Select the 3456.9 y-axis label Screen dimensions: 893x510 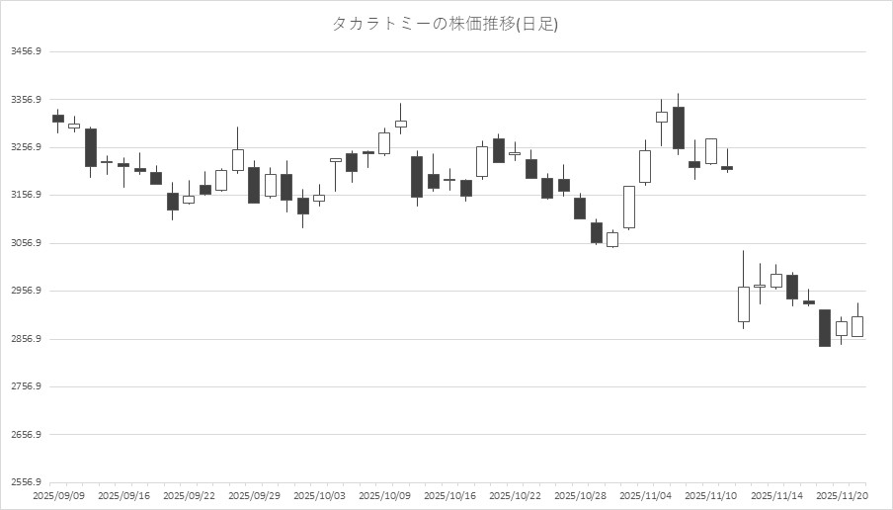click(26, 51)
